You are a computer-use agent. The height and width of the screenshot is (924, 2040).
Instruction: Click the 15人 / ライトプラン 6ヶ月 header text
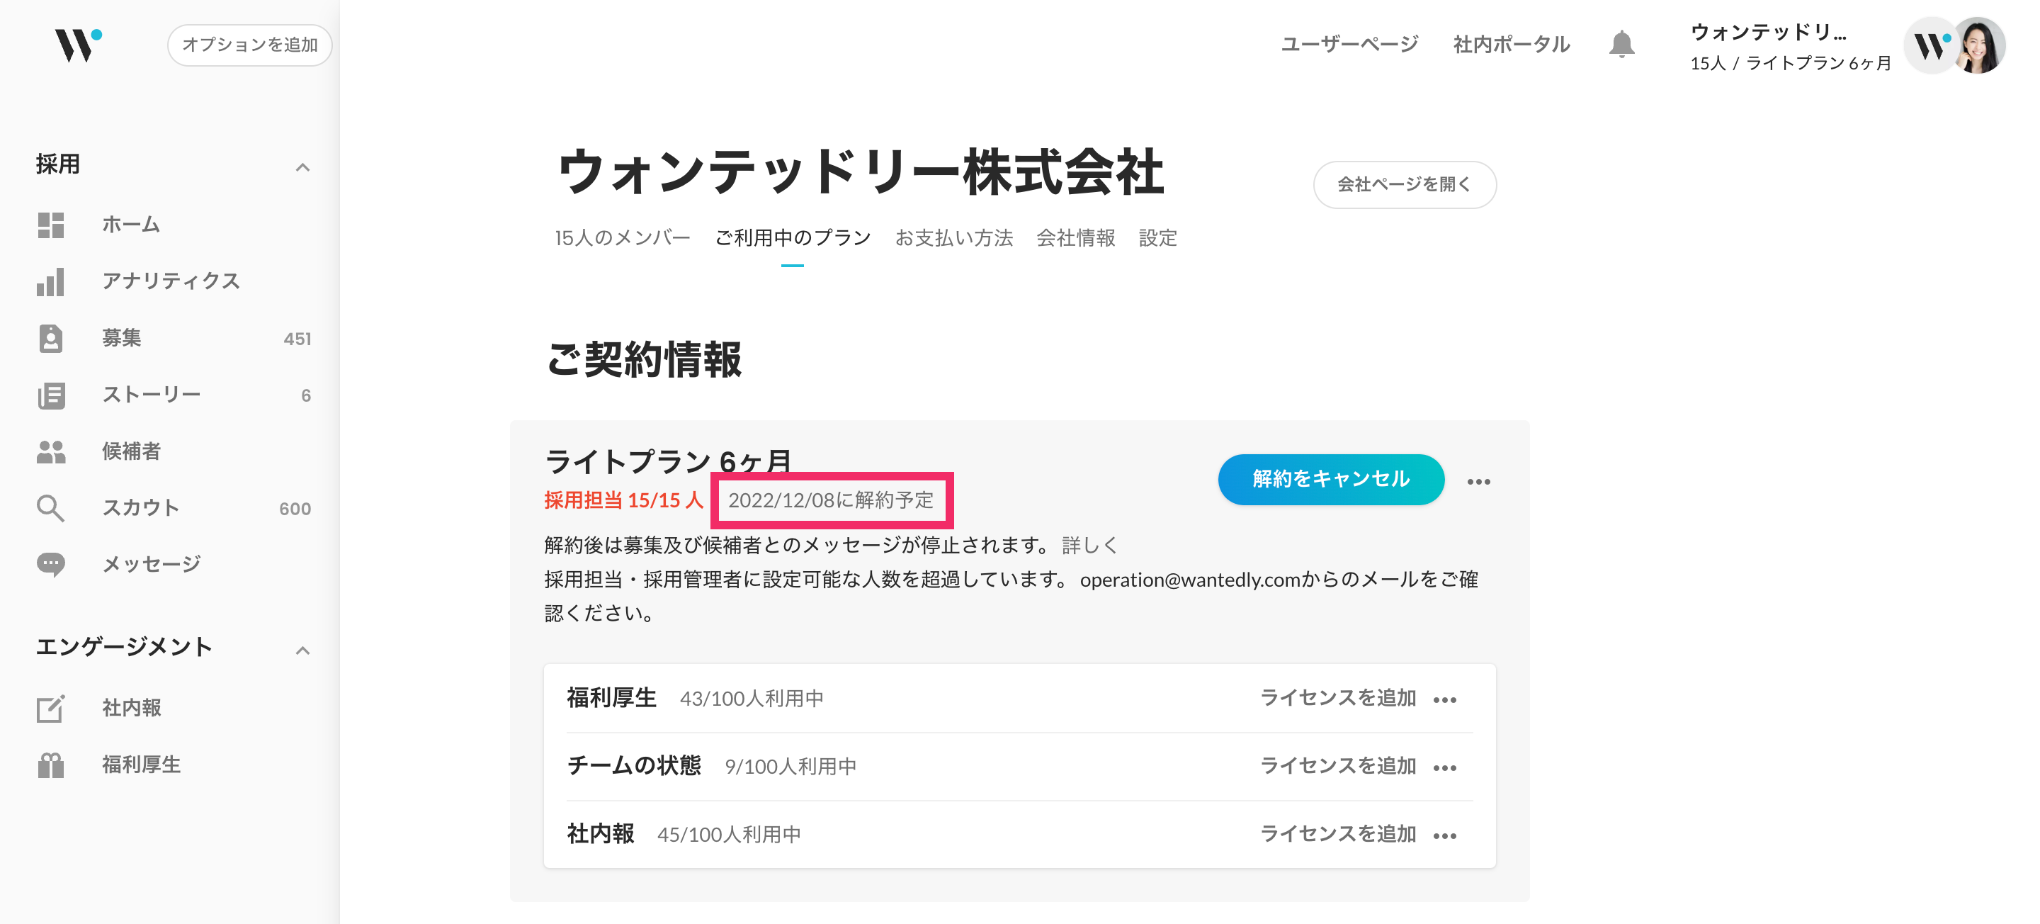1791,63
